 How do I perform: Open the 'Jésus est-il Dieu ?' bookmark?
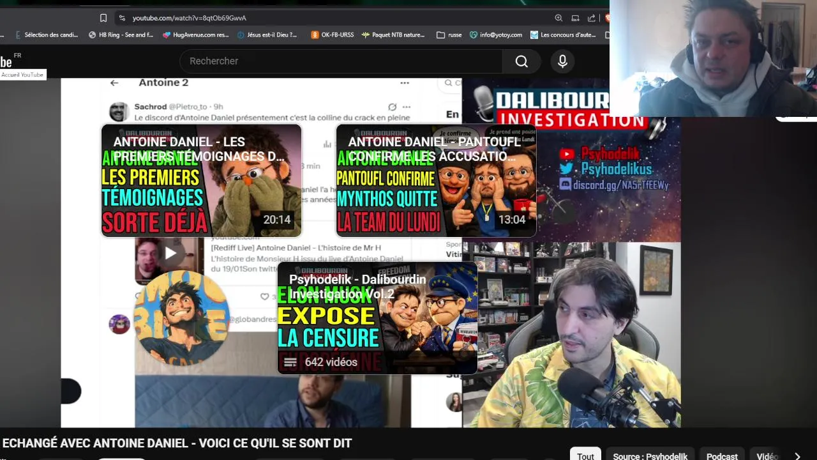pos(267,35)
